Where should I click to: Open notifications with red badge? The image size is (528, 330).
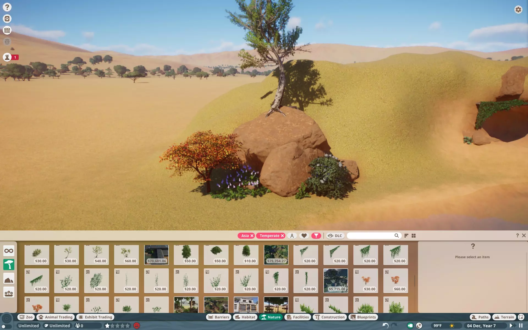[x=7, y=57]
